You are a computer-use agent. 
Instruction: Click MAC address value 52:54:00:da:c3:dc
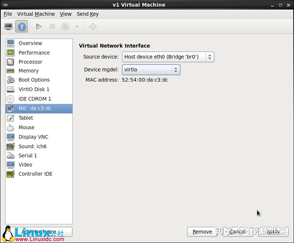tap(145, 80)
